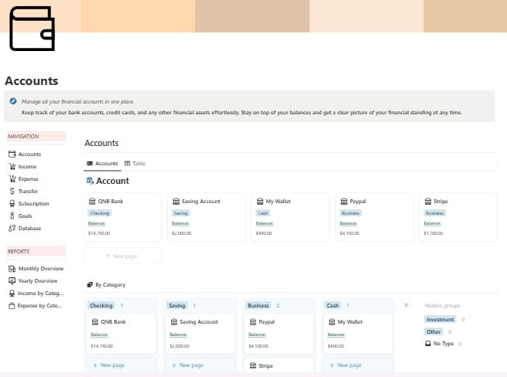Show the hidden Investment group
The image size is (507, 377).
tap(440, 319)
